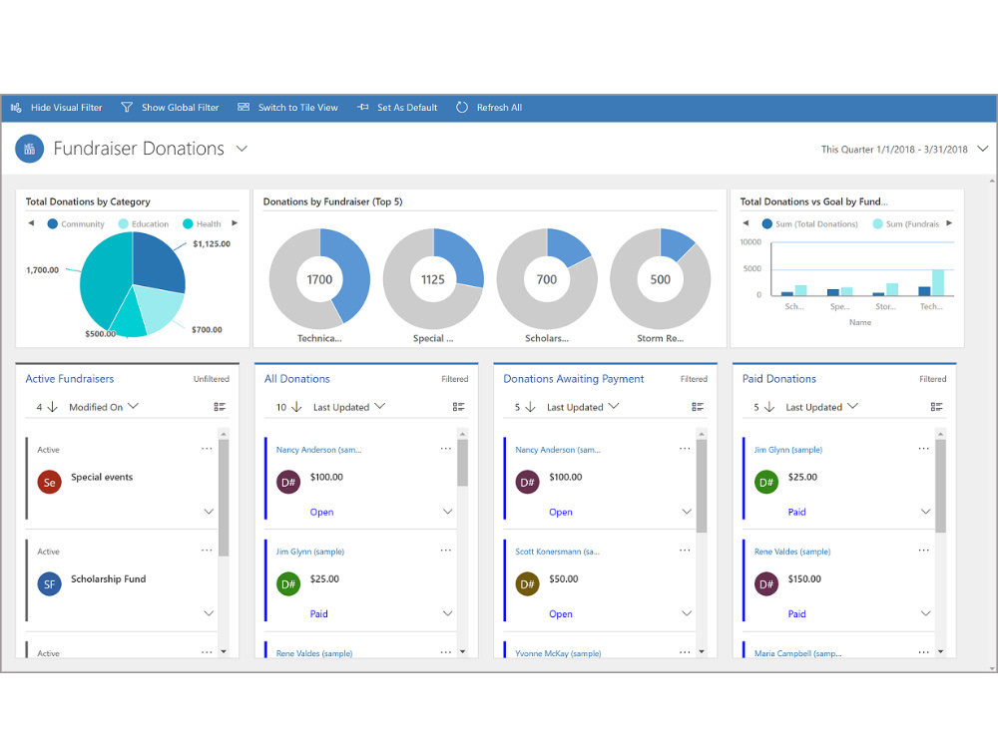998x748 pixels.
Task: Click the Fundraiser Donations dashboard icon
Action: coord(29,149)
